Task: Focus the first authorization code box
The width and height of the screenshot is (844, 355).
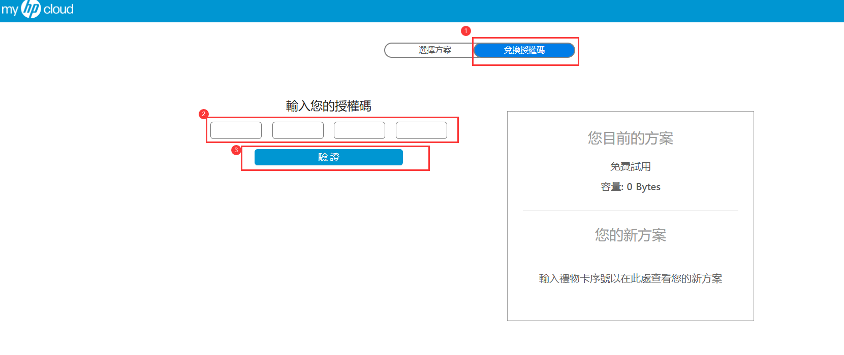Action: coord(236,130)
